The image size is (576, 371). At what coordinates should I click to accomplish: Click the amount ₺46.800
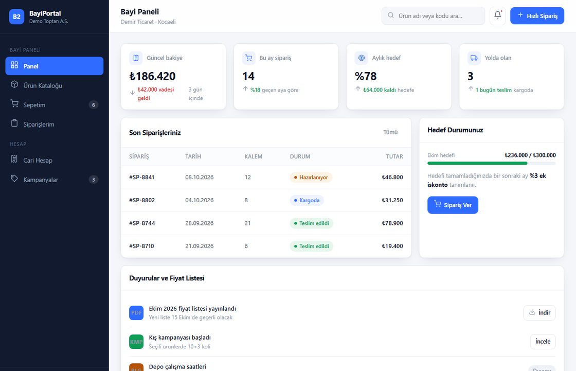point(392,177)
